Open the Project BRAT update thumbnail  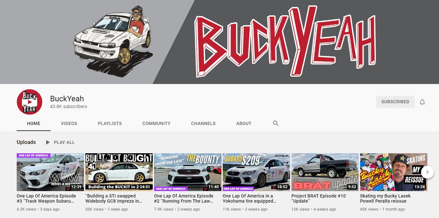coord(325,172)
